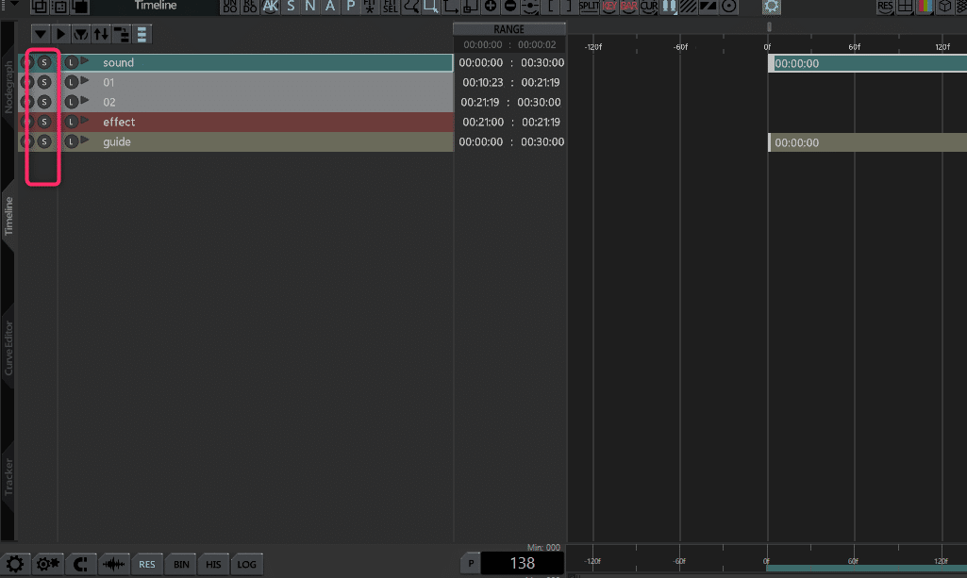Click the filter funnel icon
This screenshot has width=967, height=578.
pos(81,35)
